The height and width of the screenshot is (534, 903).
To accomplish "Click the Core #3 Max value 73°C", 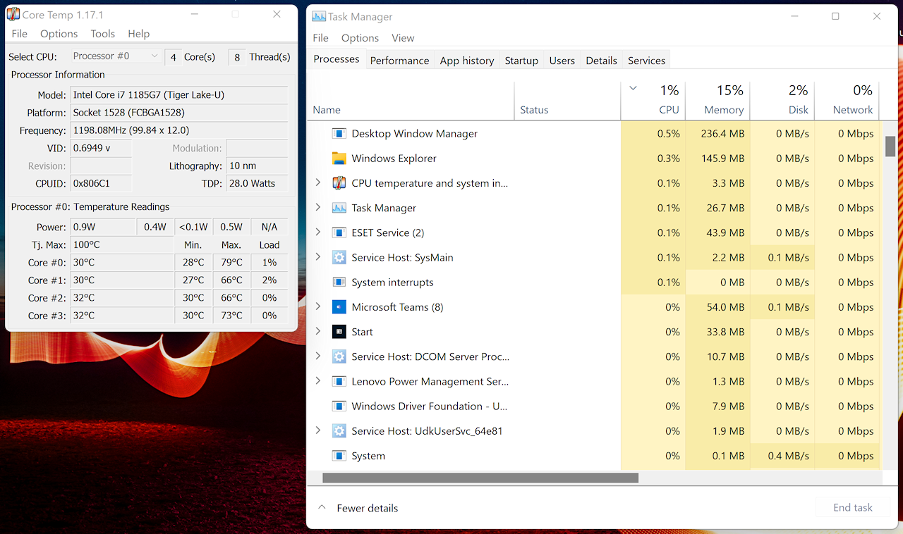I will tap(231, 316).
